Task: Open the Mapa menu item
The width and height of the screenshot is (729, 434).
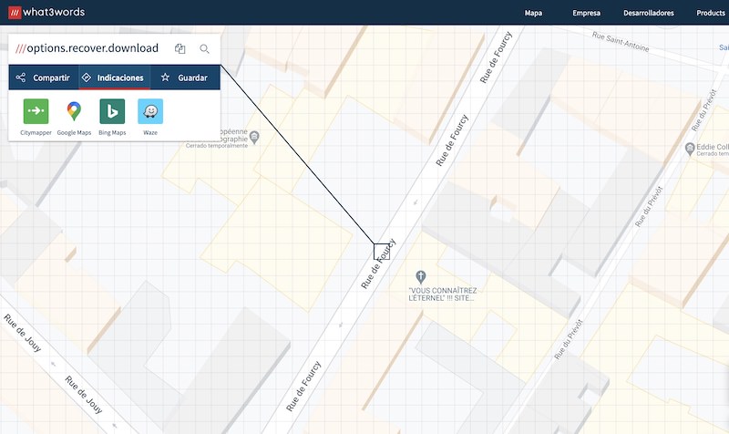Action: [533, 13]
